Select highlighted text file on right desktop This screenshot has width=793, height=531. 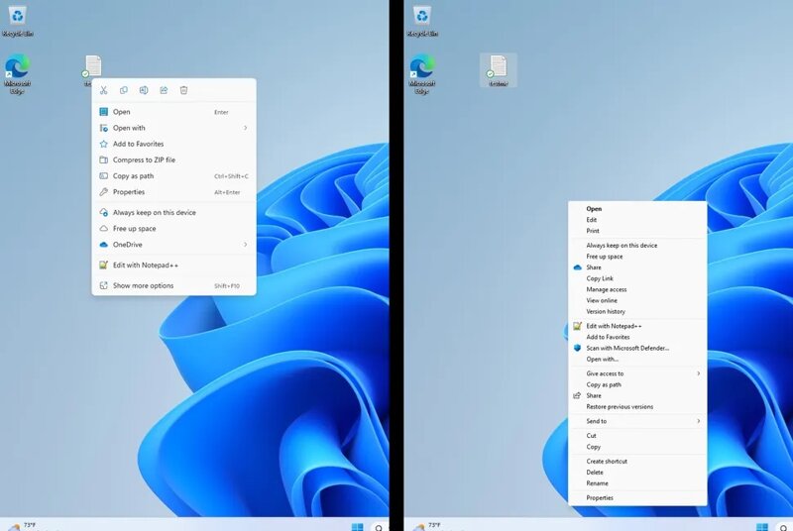coord(499,70)
